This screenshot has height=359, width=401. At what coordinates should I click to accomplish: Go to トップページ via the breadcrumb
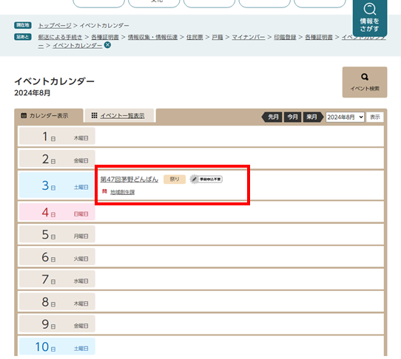coord(55,26)
